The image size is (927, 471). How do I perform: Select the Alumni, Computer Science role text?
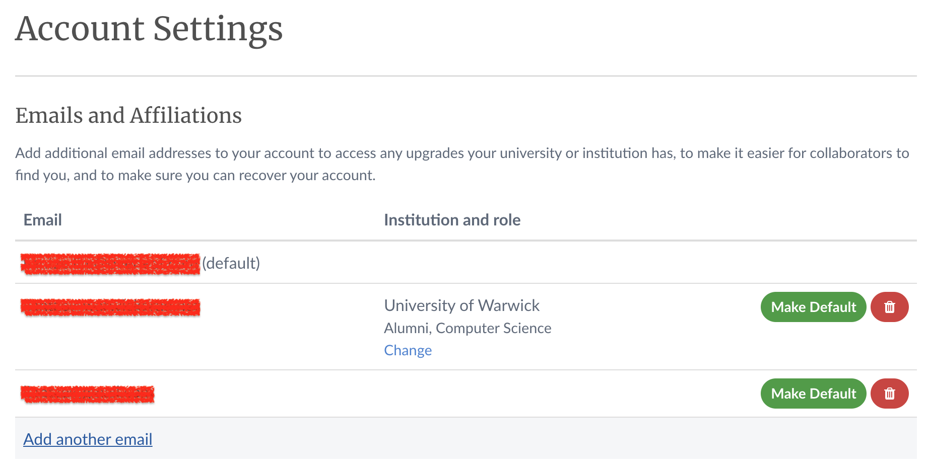(x=468, y=328)
